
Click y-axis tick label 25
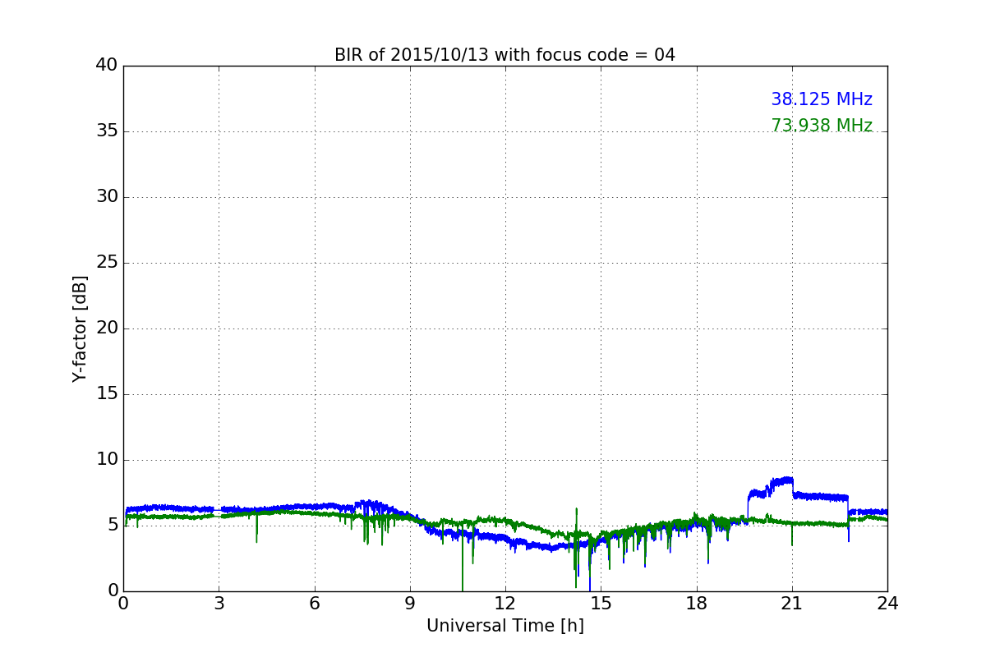coord(107,263)
